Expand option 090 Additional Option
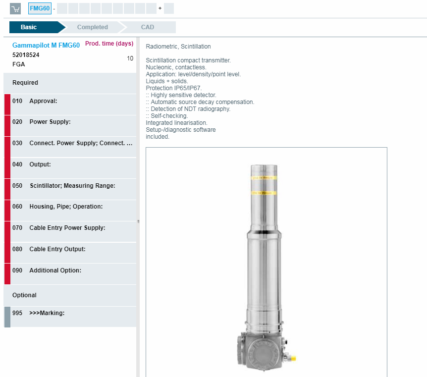 [70, 274]
